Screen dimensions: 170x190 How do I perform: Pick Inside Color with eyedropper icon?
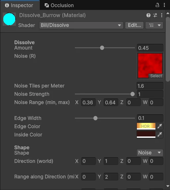click(159, 134)
